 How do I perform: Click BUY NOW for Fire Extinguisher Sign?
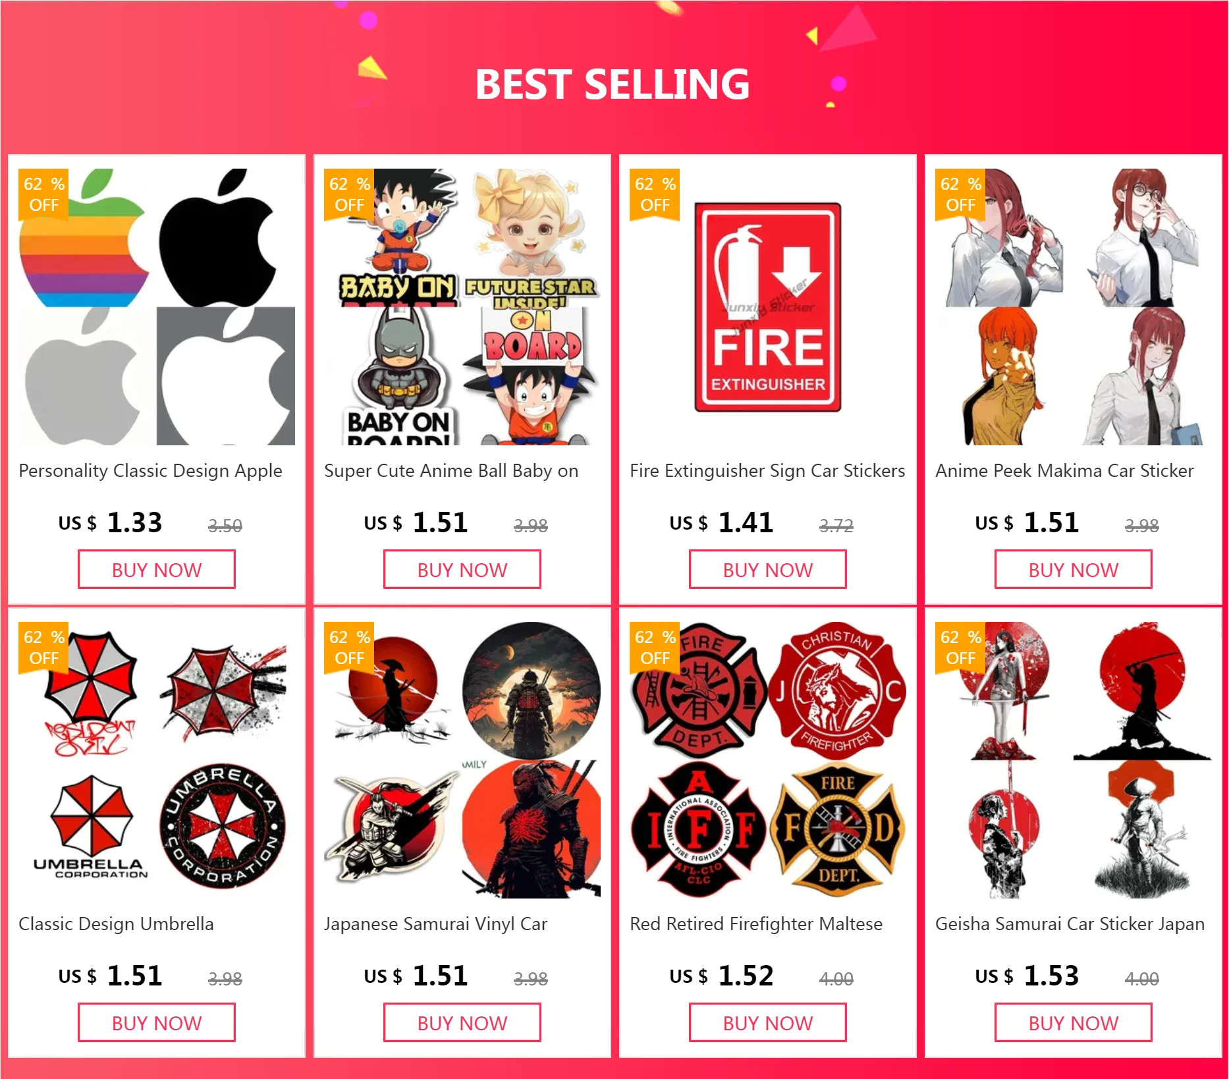[768, 570]
